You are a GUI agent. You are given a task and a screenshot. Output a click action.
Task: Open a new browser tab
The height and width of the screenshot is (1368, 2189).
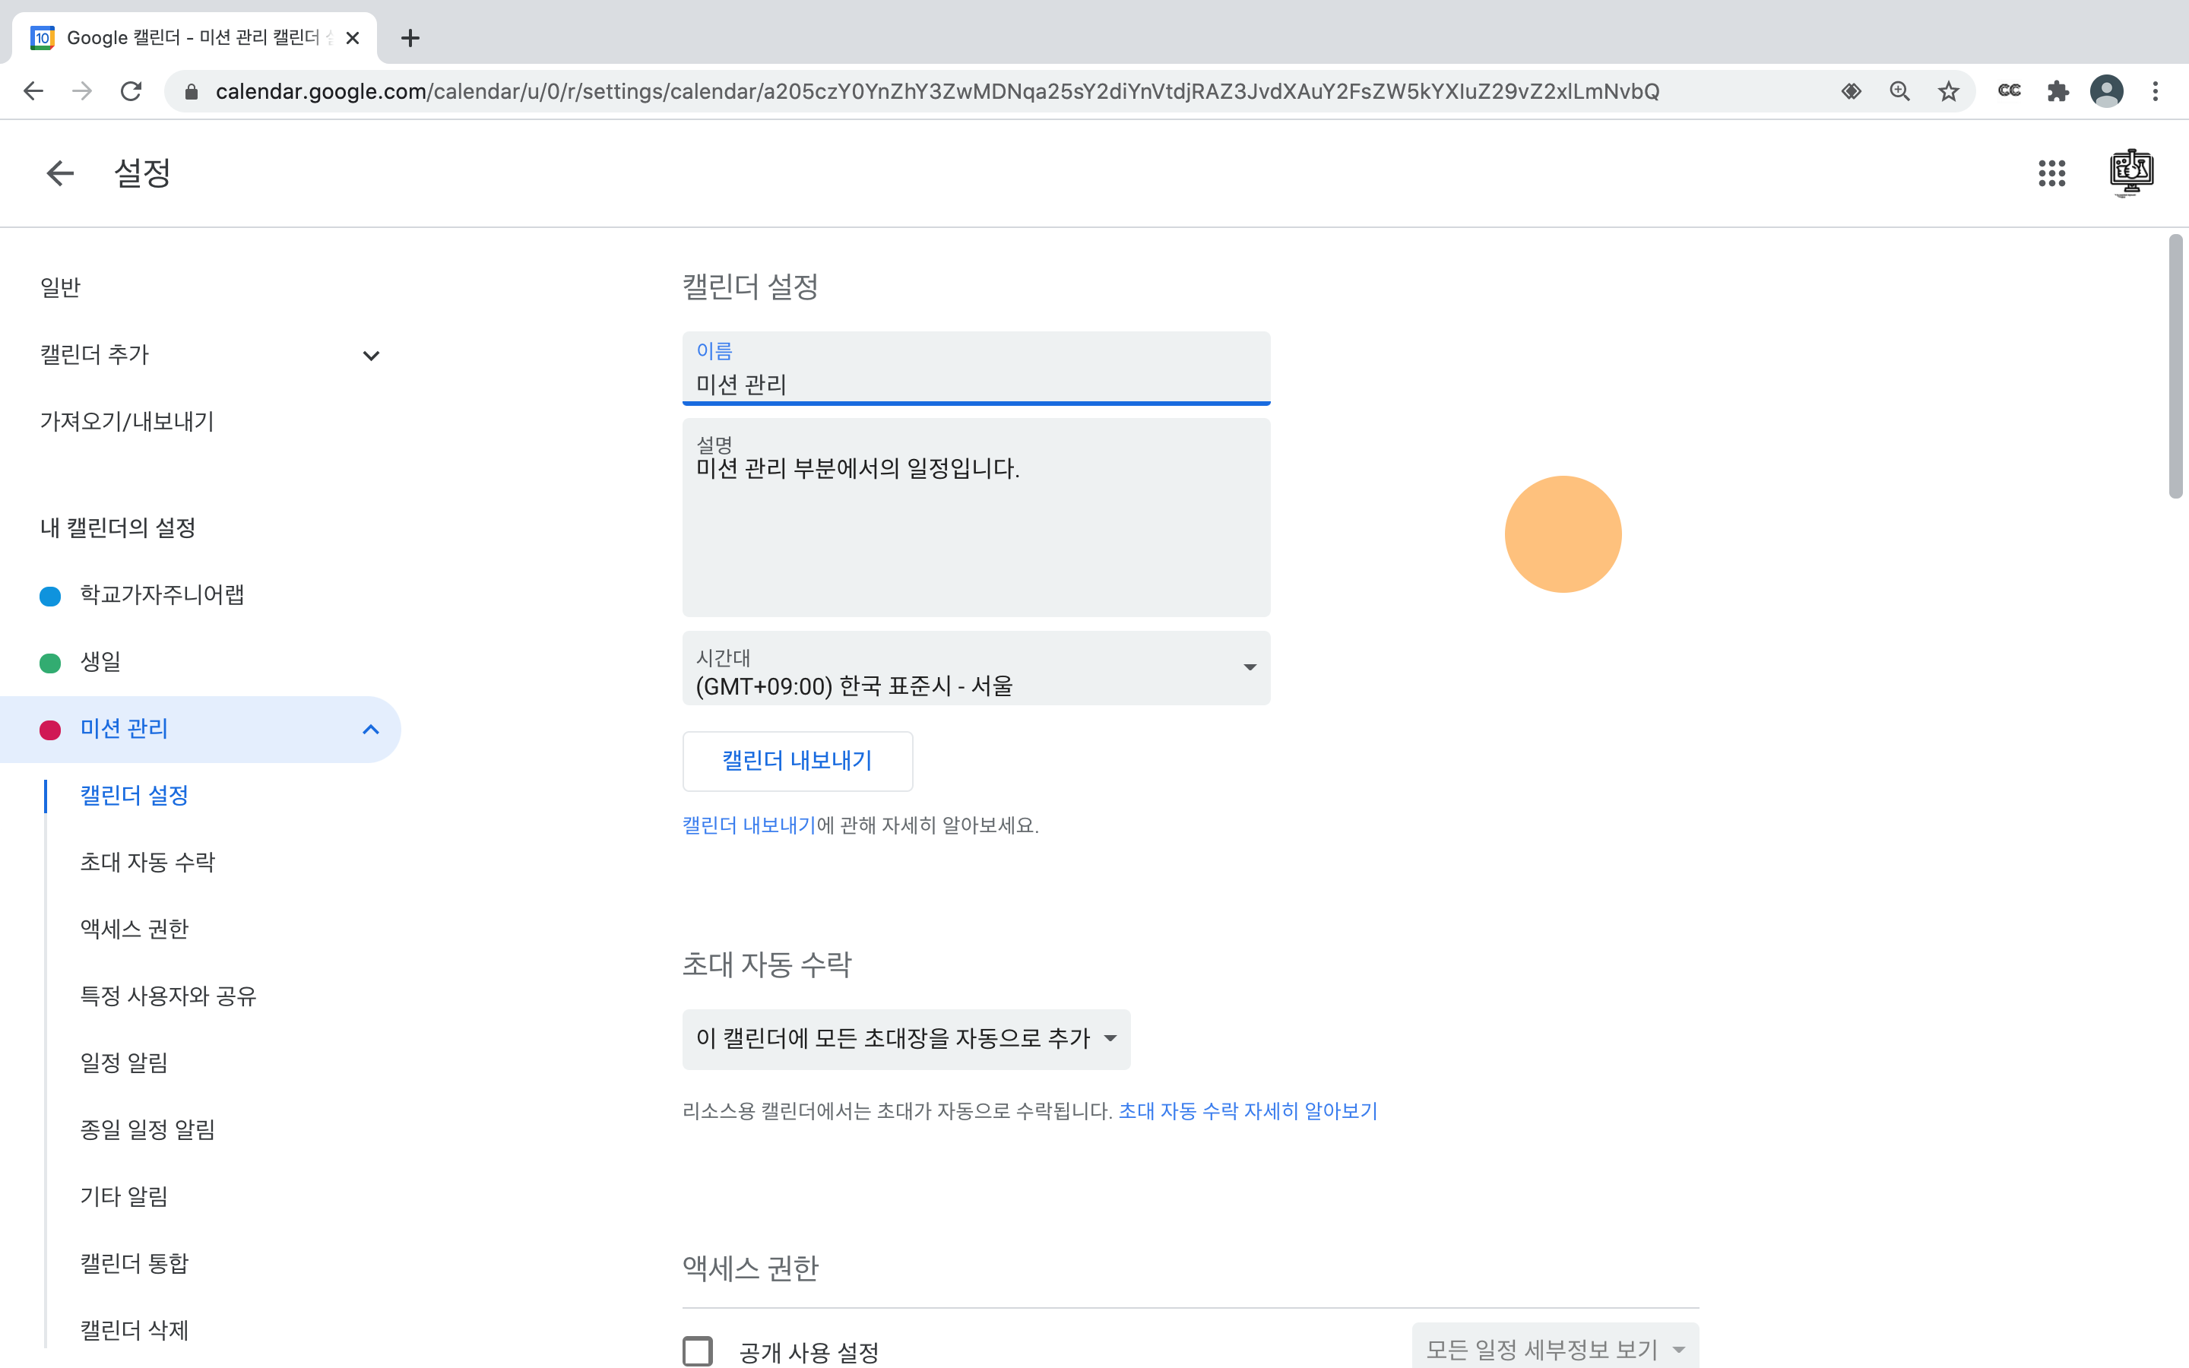[410, 38]
